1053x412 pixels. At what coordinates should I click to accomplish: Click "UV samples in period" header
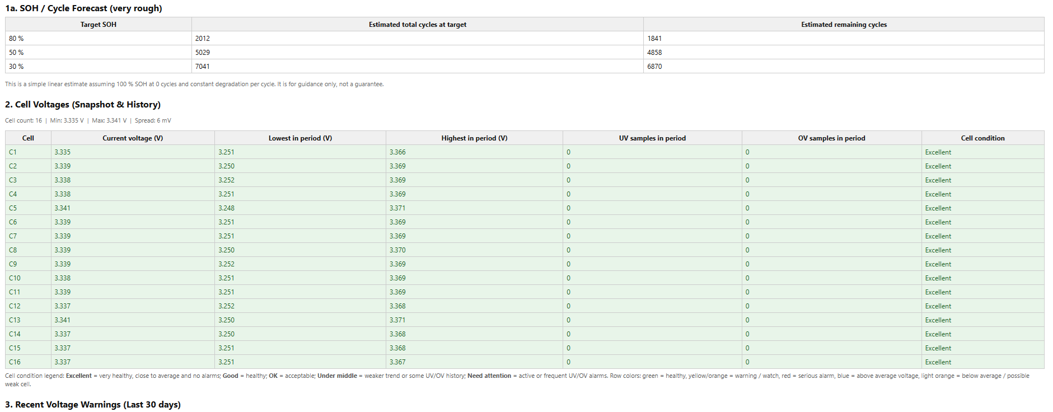(x=652, y=138)
